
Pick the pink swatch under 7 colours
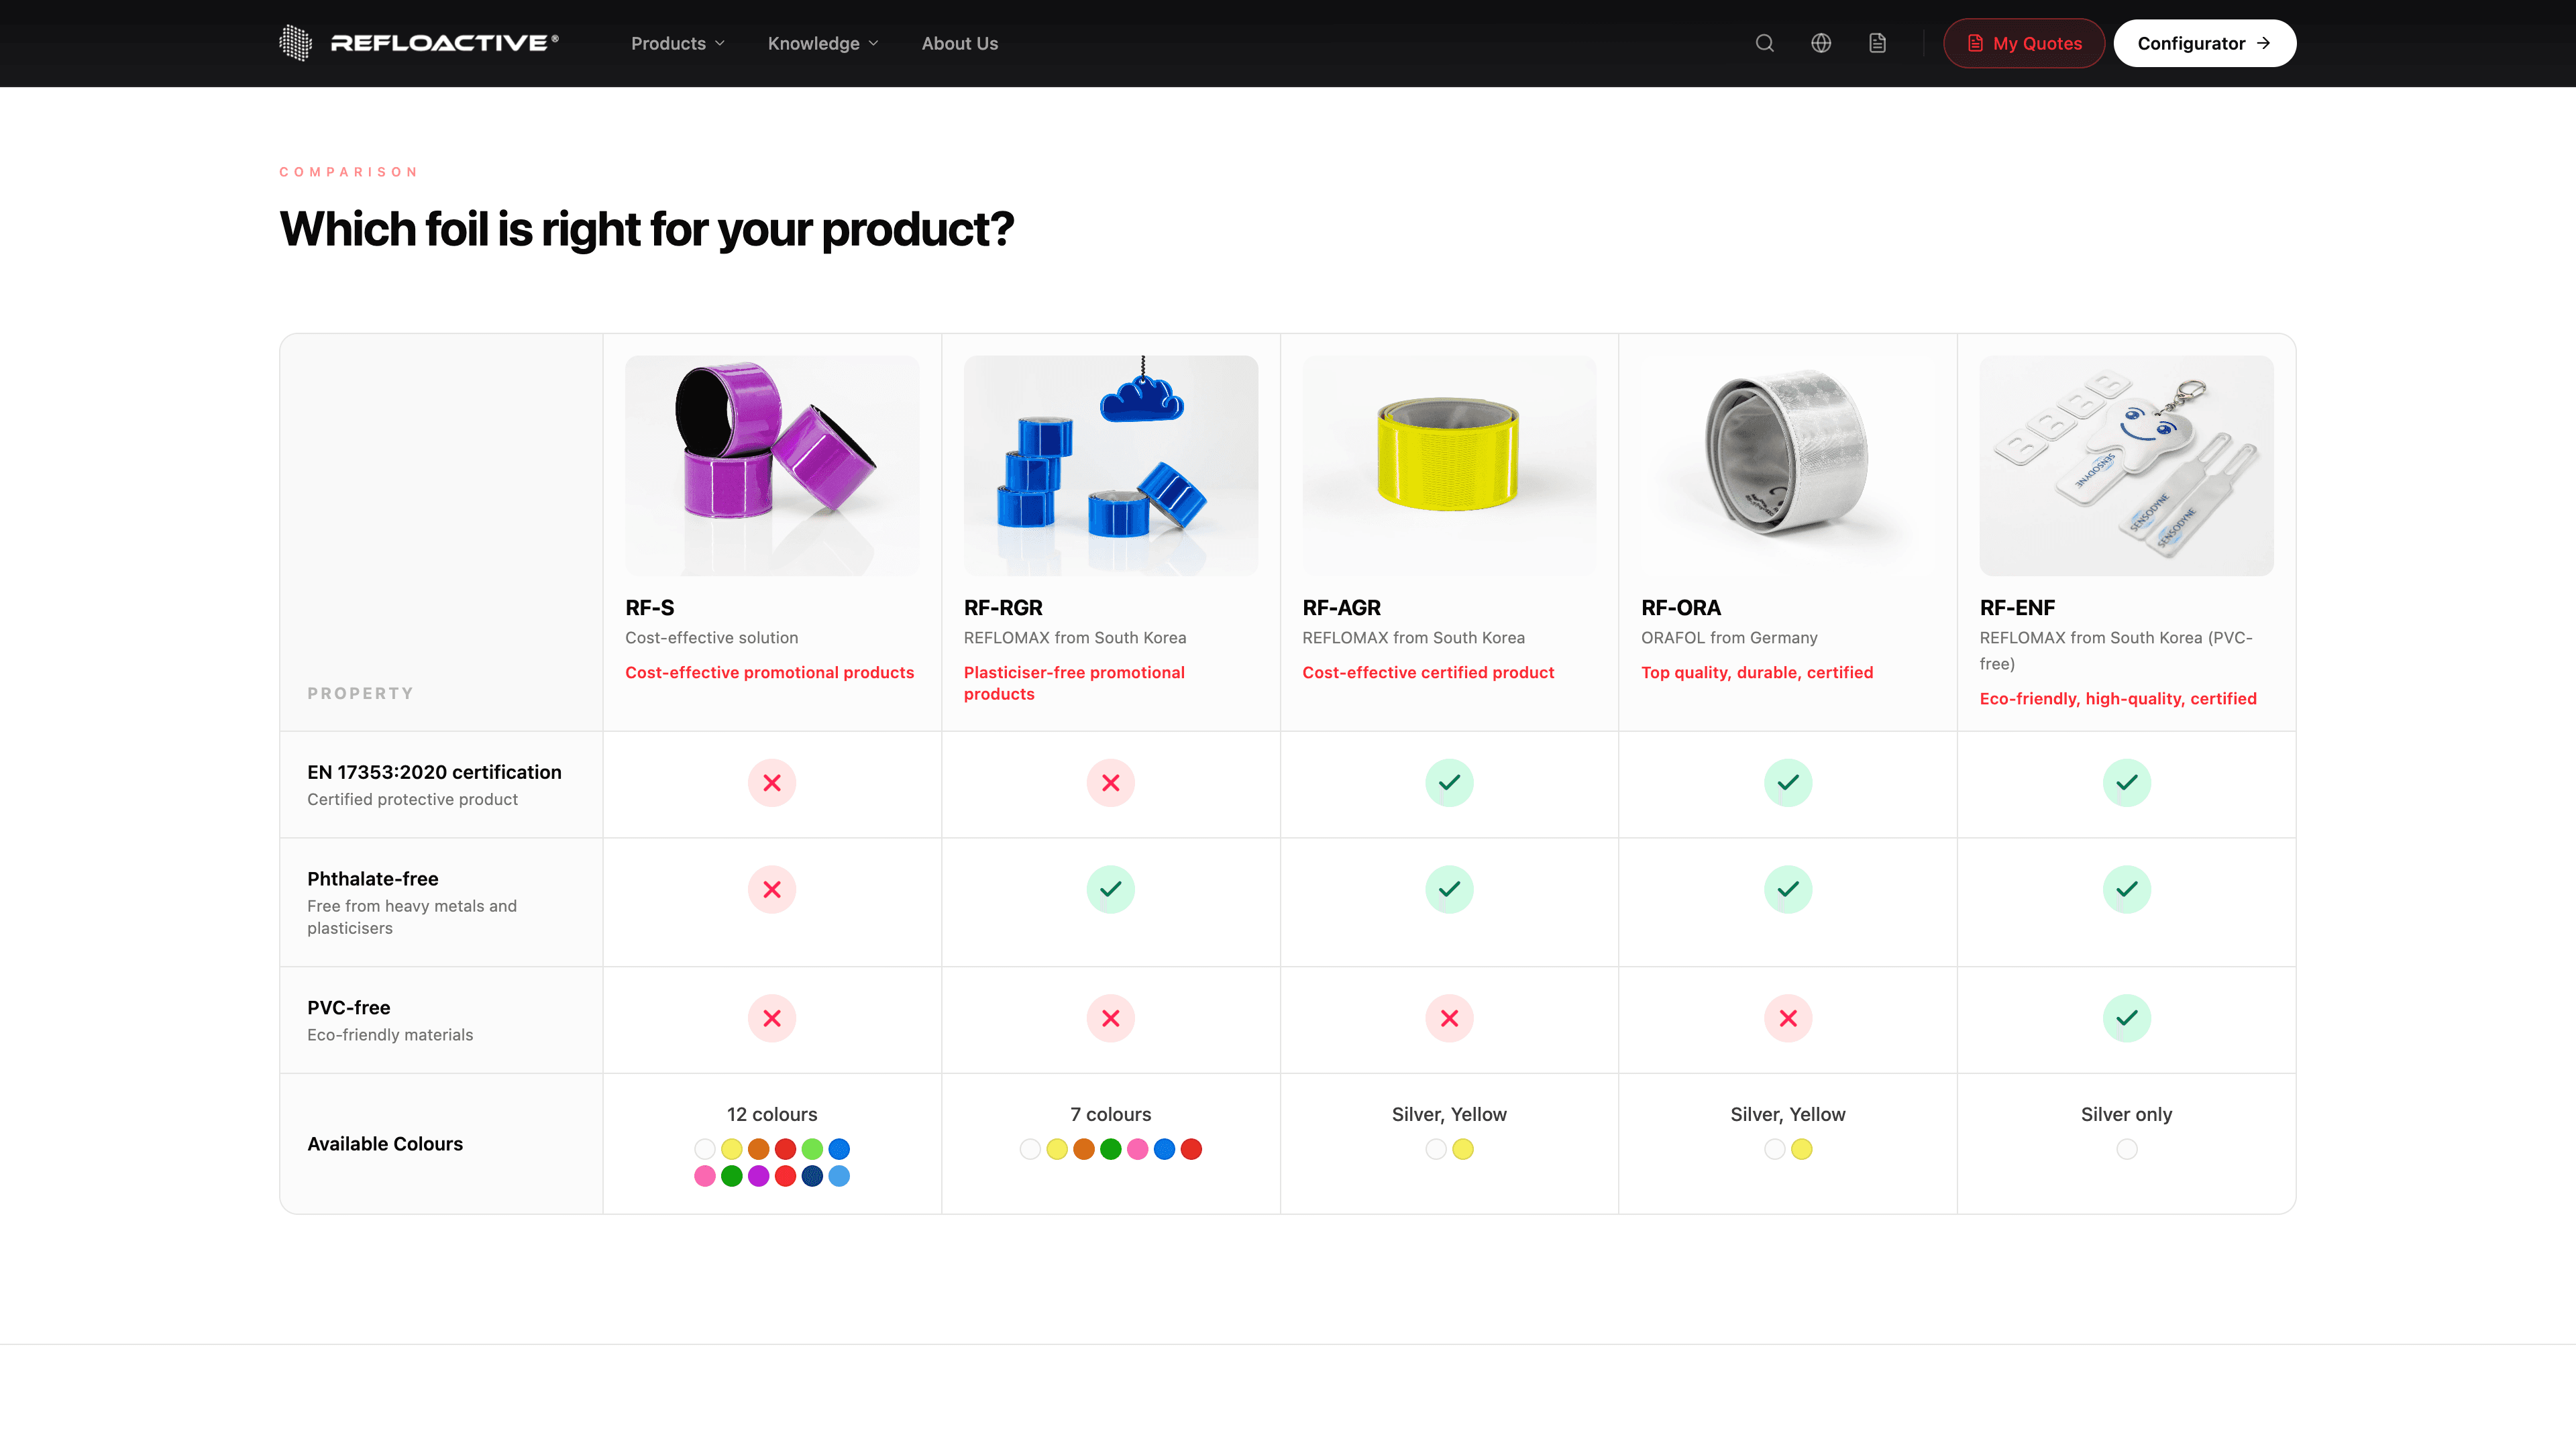(1137, 1149)
